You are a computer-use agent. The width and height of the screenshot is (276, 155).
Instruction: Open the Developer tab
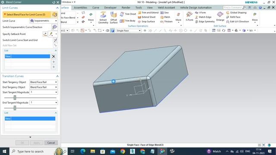(x=110, y=8)
